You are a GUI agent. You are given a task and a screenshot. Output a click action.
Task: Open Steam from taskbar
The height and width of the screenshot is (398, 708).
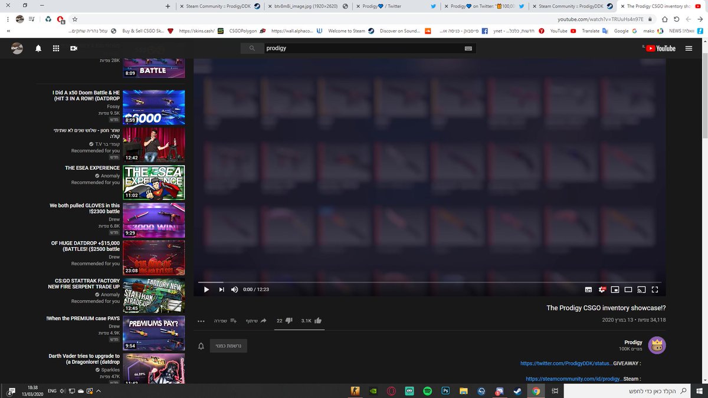(x=517, y=391)
